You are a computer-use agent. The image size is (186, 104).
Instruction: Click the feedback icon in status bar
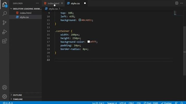[x=176, y=103]
